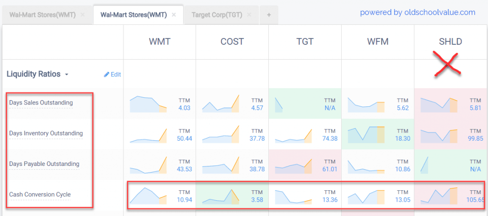Click SHLD Days Payable N/A value
This screenshot has width=488, height=216.
tap(477, 169)
